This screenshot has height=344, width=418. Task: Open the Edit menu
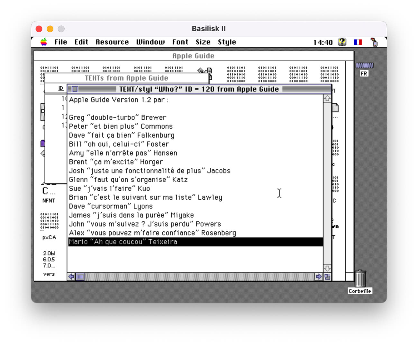[81, 42]
